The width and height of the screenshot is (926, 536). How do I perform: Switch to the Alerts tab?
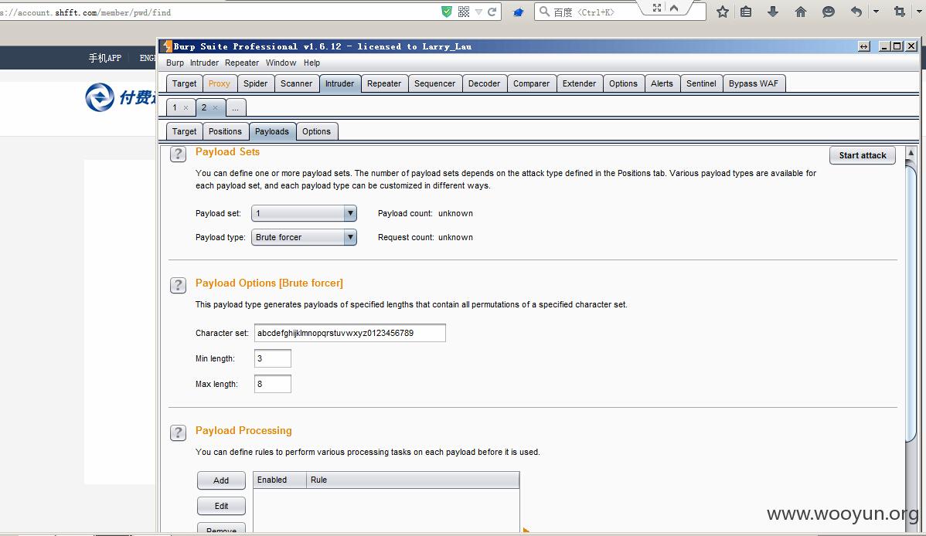click(x=662, y=84)
